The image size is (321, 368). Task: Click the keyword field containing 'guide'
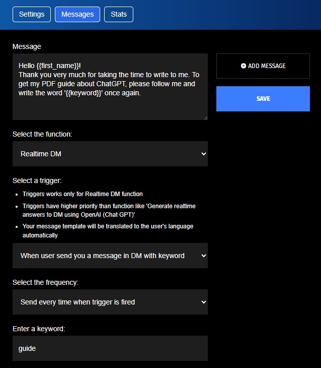[110, 348]
